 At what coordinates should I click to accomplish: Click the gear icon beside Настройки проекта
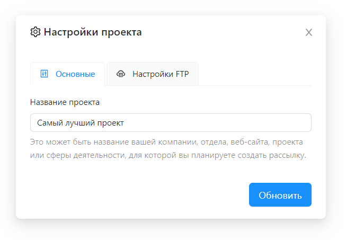click(x=36, y=32)
